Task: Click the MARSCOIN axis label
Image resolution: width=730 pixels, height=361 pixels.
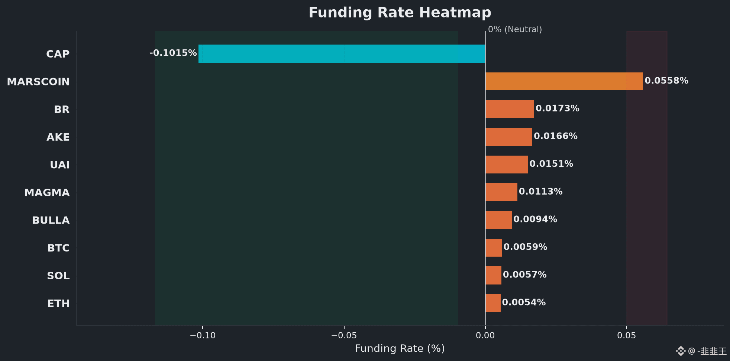Action: point(38,82)
